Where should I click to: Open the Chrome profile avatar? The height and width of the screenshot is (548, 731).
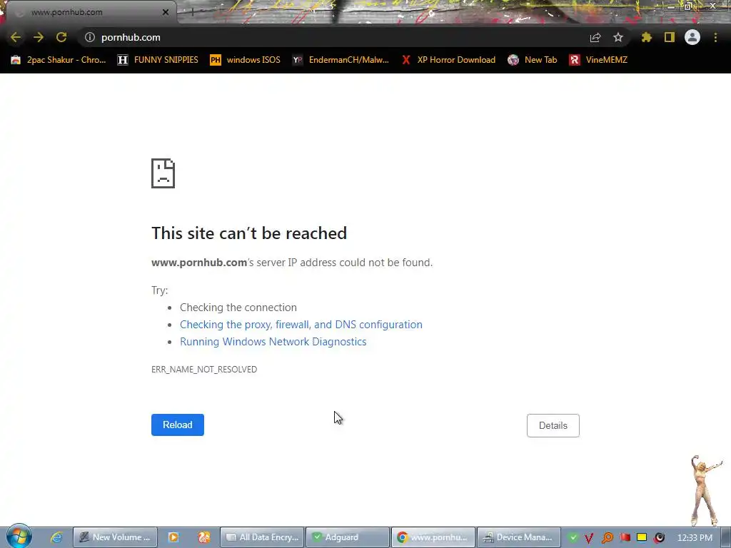tap(692, 37)
